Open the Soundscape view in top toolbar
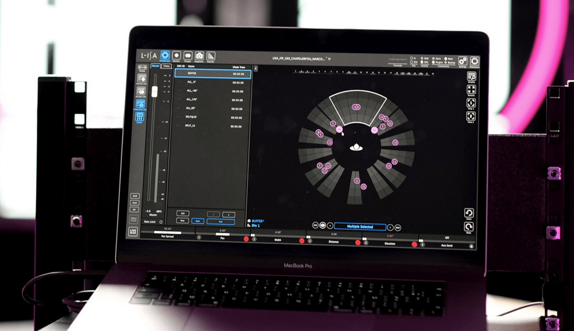Image resolution: width=574 pixels, height=331 pixels. (x=165, y=55)
